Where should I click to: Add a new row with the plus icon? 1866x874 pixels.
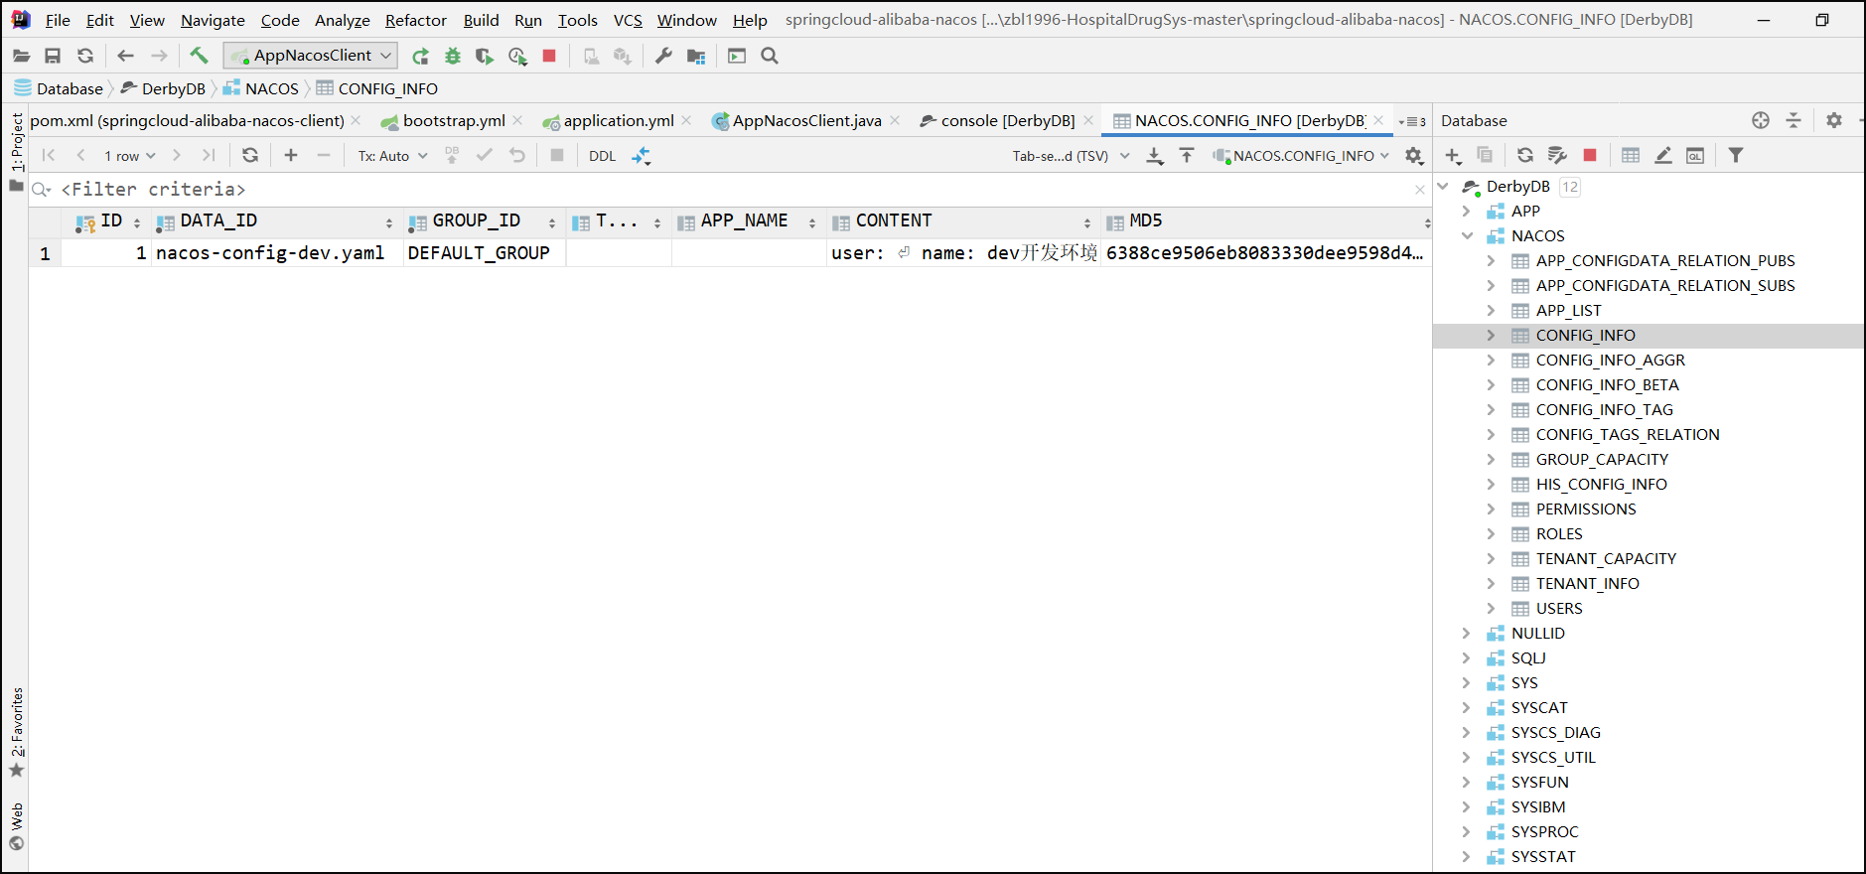click(291, 155)
